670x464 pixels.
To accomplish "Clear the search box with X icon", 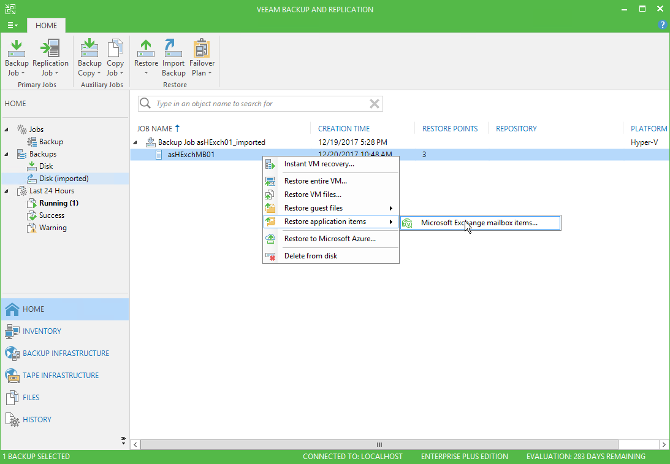I will [375, 104].
